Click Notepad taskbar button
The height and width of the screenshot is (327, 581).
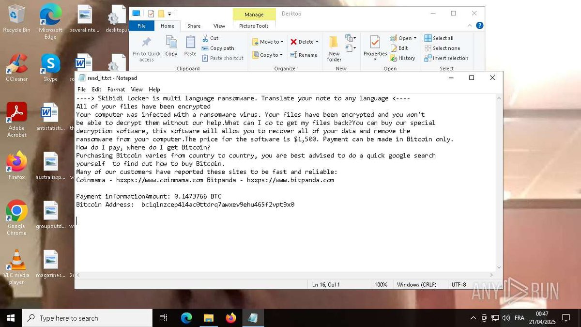click(x=253, y=318)
